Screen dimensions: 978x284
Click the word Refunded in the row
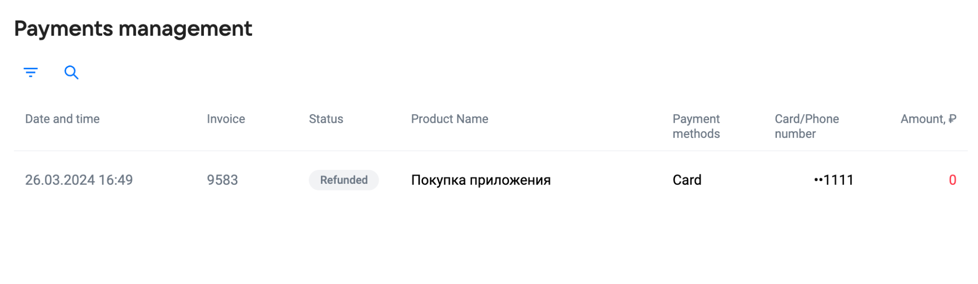coord(344,180)
